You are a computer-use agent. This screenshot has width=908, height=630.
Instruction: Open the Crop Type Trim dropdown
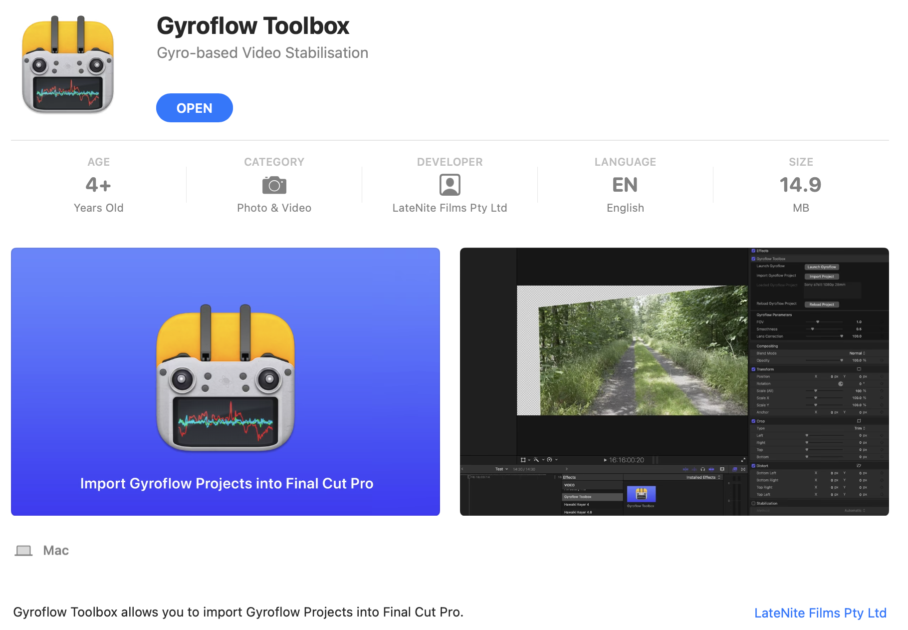860,428
